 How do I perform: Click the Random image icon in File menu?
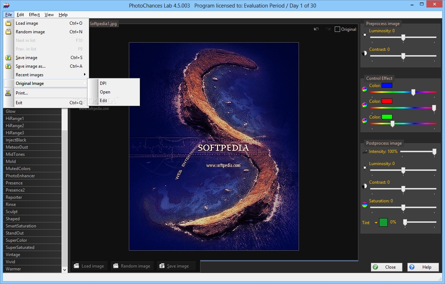pyautogui.click(x=8, y=32)
